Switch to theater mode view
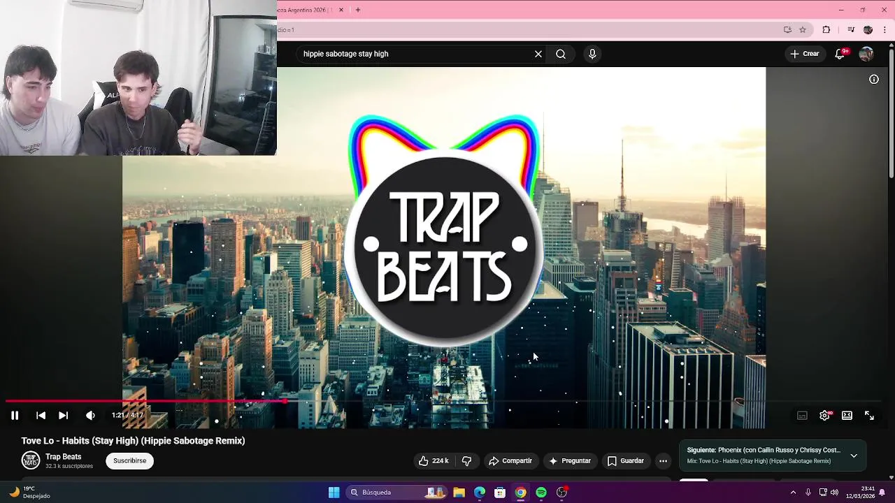895x503 pixels. coord(847,415)
